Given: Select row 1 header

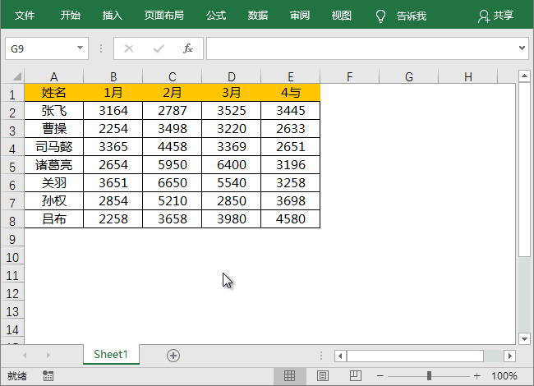Looking at the screenshot, I should (12, 94).
